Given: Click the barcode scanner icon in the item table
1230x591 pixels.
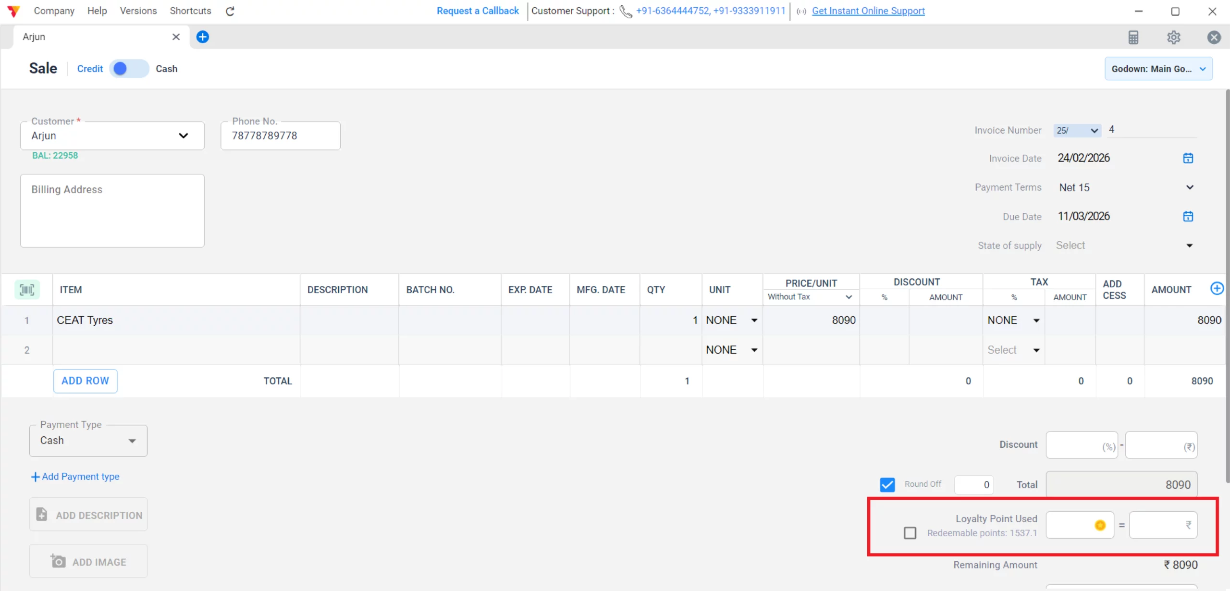Looking at the screenshot, I should click(x=27, y=290).
